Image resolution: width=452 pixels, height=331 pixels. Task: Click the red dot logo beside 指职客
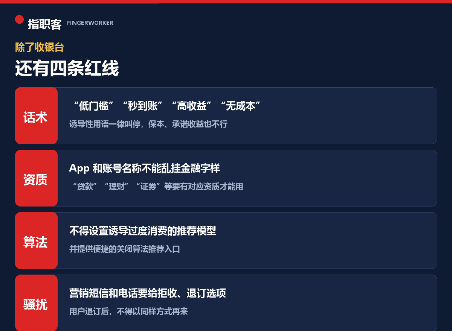[x=19, y=19]
